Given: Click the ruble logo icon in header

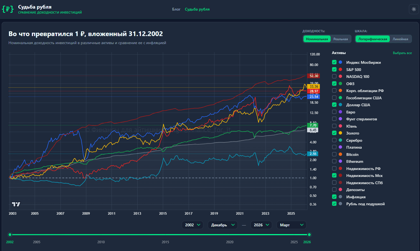Looking at the screenshot, I should coord(7,9).
